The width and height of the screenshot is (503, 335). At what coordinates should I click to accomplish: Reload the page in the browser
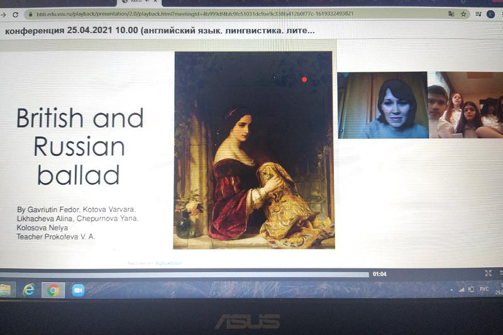(x=15, y=14)
